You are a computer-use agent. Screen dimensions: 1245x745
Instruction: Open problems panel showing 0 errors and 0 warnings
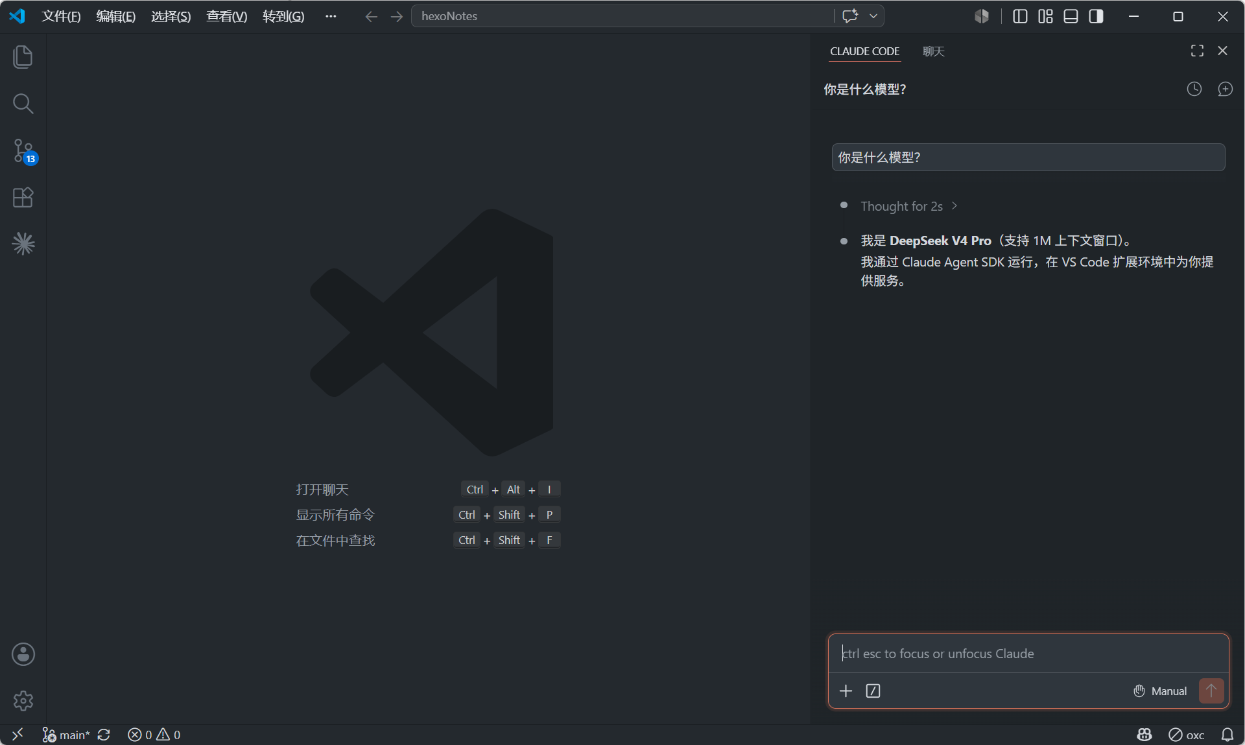pyautogui.click(x=154, y=735)
